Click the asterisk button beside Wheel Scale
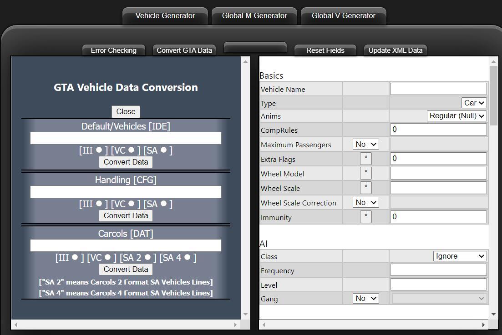This screenshot has height=335, width=502. (365, 188)
